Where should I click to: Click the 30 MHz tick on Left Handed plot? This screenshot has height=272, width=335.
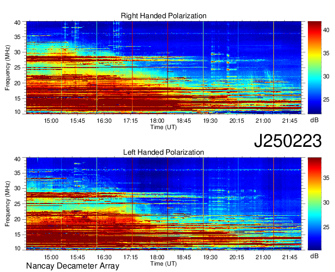coord(17,188)
